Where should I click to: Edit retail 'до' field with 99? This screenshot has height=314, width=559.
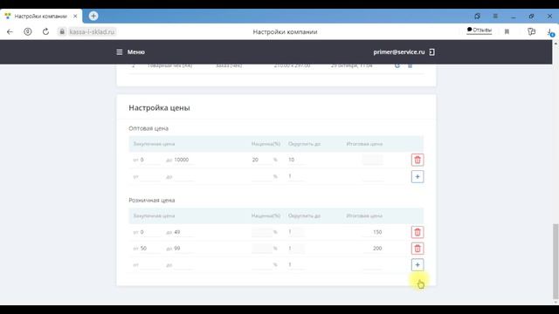coord(183,249)
